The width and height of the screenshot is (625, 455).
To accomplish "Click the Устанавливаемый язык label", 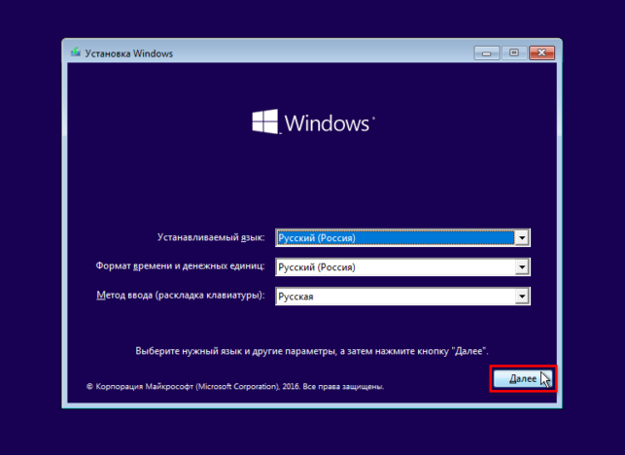I will pos(211,237).
